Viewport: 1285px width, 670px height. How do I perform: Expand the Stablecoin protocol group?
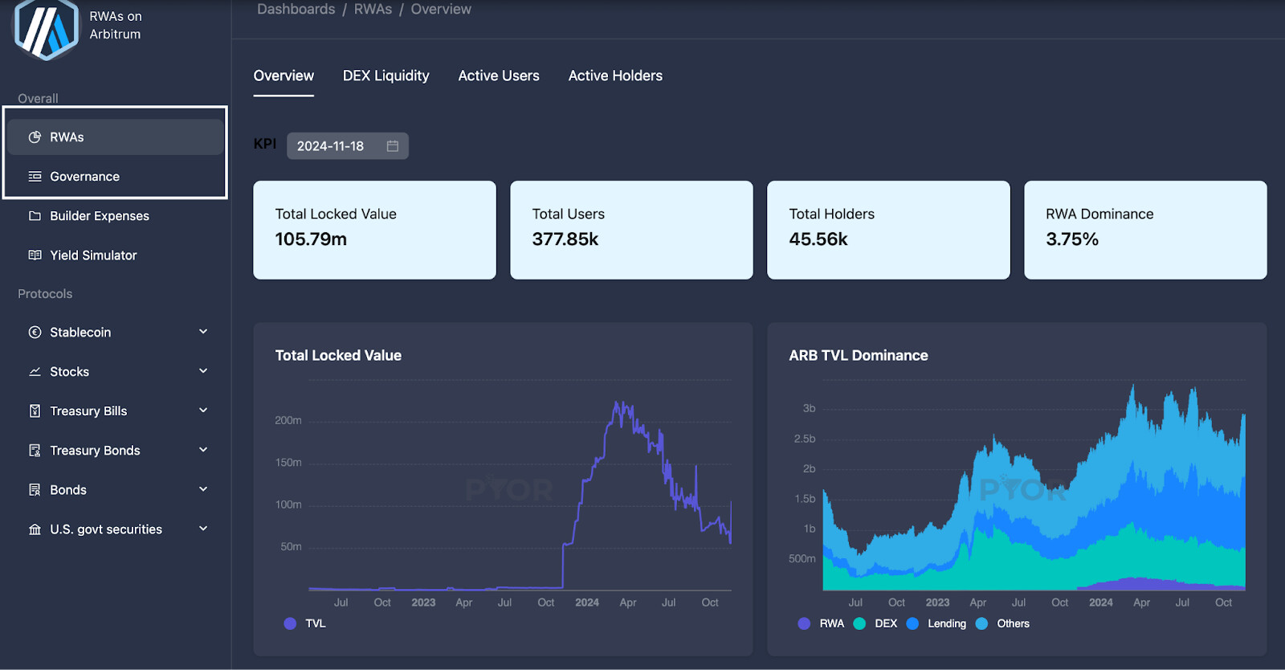[203, 332]
